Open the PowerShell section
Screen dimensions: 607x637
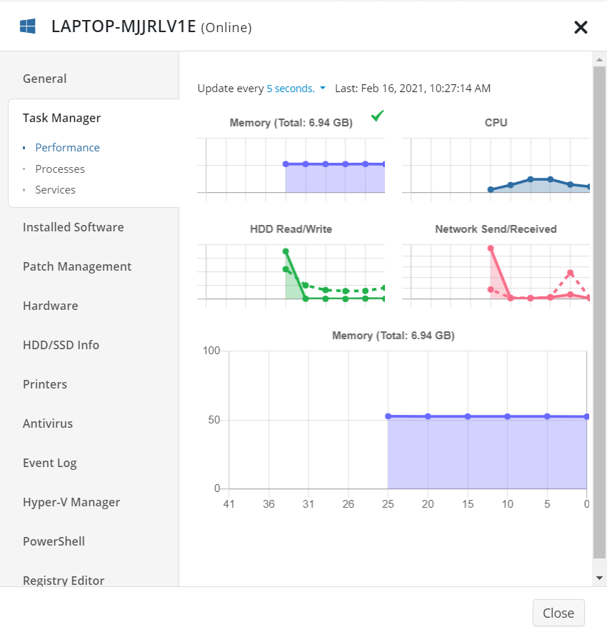point(54,541)
